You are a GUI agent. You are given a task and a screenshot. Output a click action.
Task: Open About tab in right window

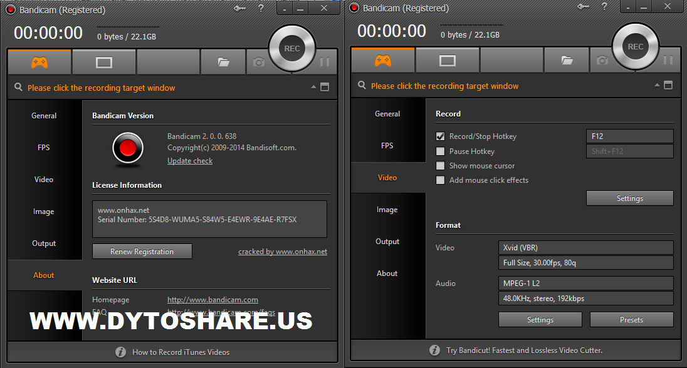[387, 273]
